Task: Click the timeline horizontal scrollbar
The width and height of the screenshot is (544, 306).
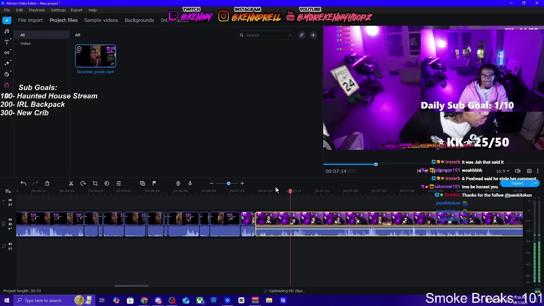Action: [x=132, y=286]
